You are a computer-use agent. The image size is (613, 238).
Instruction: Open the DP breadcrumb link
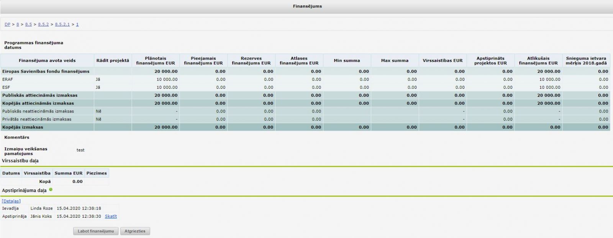point(7,24)
